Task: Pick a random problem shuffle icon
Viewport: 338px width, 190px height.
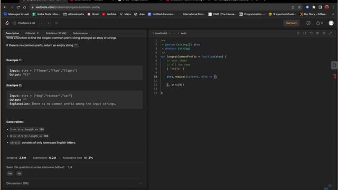Action: pyautogui.click(x=57, y=23)
